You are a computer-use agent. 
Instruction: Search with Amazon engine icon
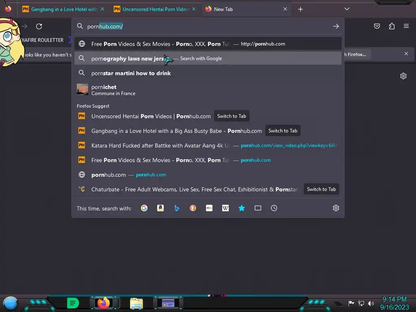point(160,208)
